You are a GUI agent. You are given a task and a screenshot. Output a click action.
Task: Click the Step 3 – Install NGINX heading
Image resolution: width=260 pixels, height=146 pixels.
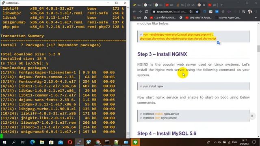162,54
